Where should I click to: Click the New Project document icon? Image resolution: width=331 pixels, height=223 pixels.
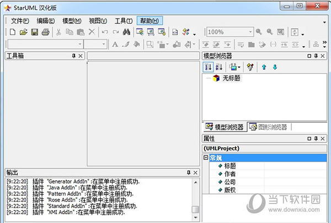click(13, 32)
